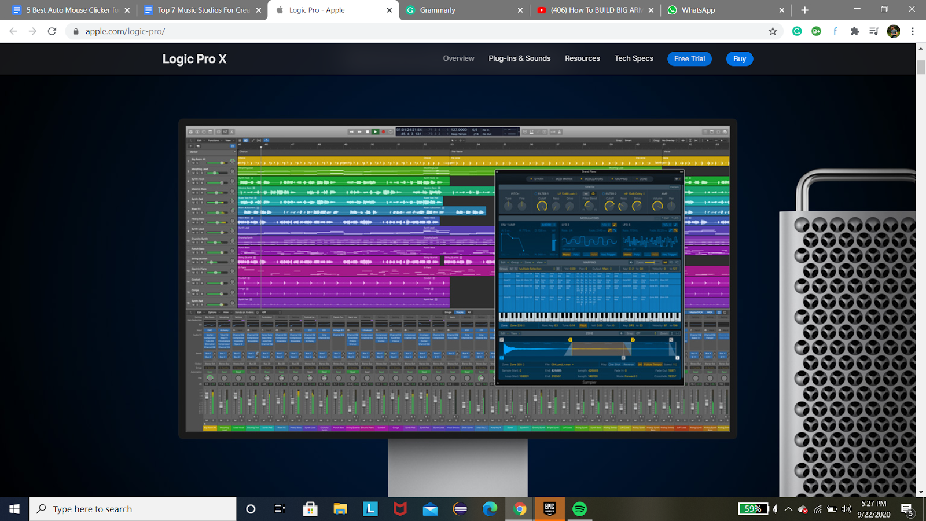Image resolution: width=926 pixels, height=521 pixels.
Task: Open the Chrome profile avatar
Action: [894, 31]
